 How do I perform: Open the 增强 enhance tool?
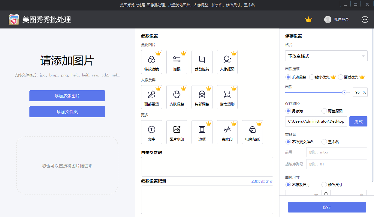coord(177,62)
